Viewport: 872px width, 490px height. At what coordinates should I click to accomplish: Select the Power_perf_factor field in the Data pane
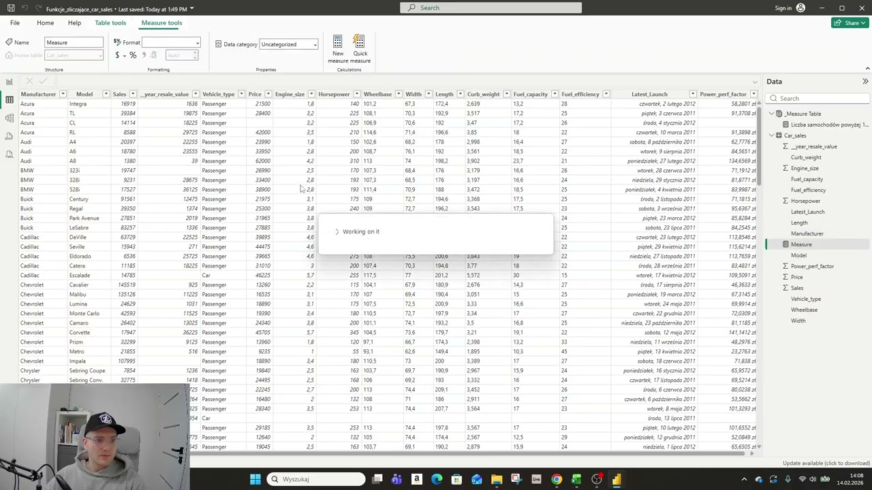click(x=812, y=266)
